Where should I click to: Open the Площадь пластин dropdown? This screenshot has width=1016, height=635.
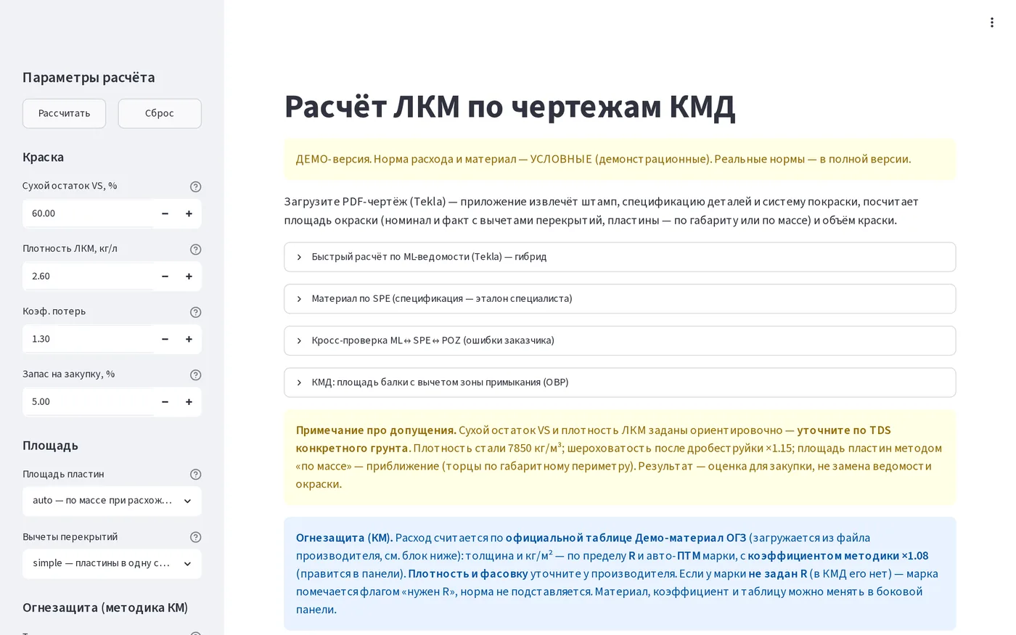[112, 501]
